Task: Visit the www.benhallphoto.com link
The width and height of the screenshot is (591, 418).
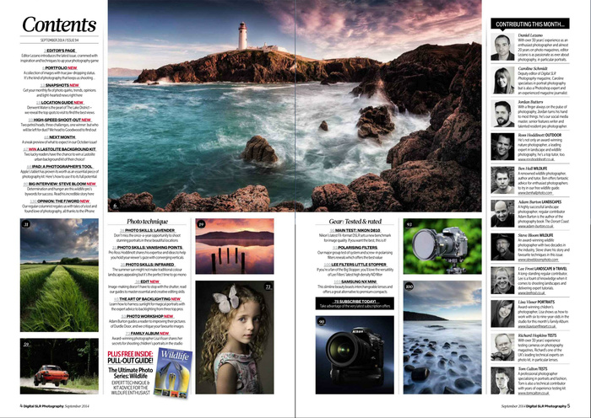Action: pyautogui.click(x=534, y=193)
